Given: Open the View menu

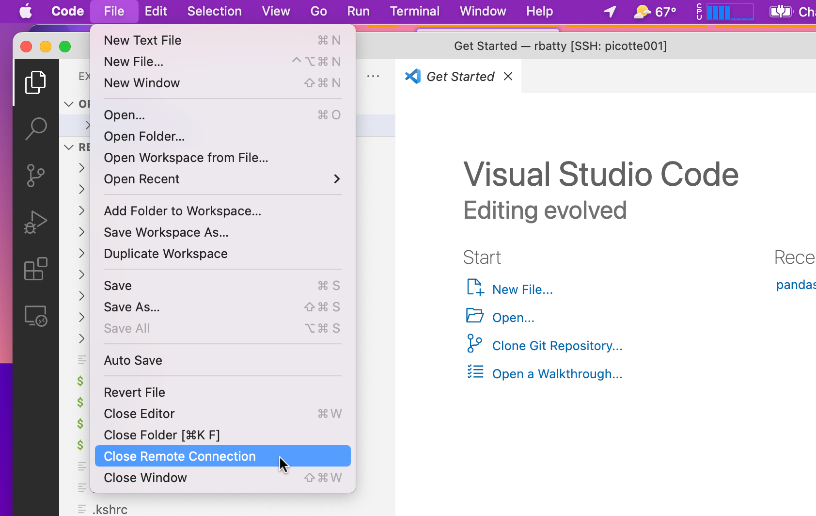Looking at the screenshot, I should click(276, 11).
